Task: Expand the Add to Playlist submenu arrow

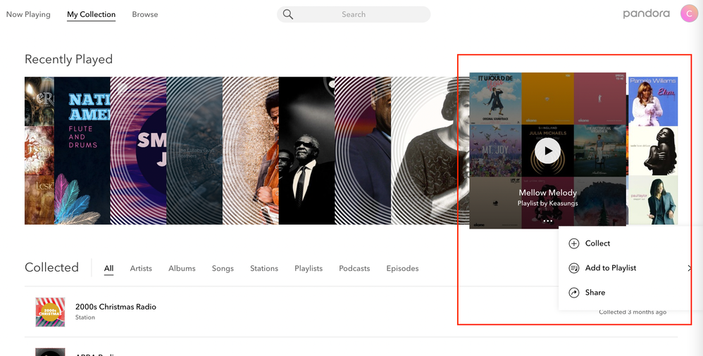Action: pos(689,268)
